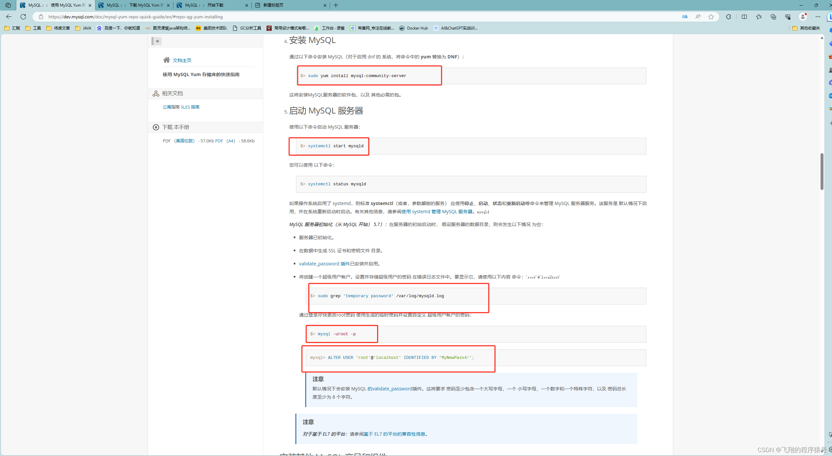Go back with the browser back arrow
This screenshot has width=832, height=456.
click(9, 17)
